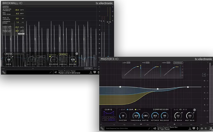This screenshot has height=132, width=213.
Task: Reset the loudness stats in Brickwall HD
Action: [21, 34]
